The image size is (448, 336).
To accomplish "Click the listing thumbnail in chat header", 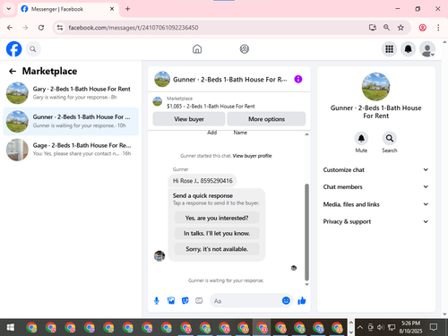I will point(162,79).
